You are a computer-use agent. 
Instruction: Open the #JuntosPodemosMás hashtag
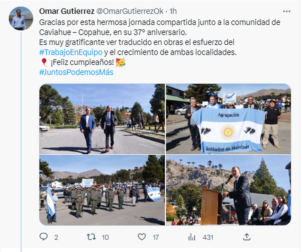point(76,72)
